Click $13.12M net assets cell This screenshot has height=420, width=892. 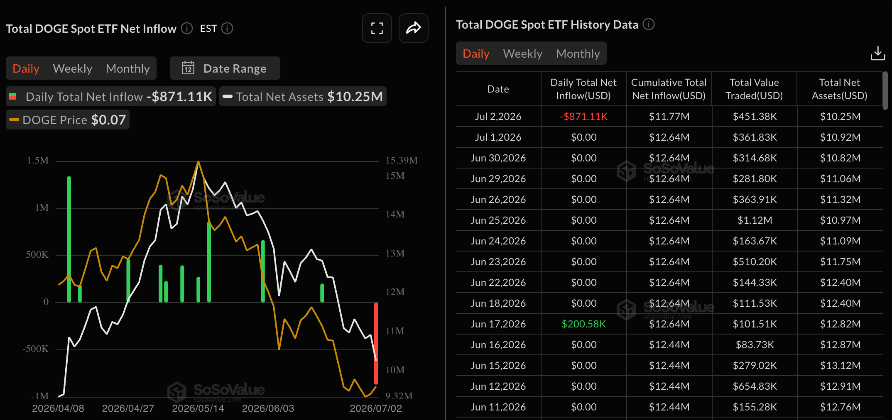pos(840,366)
